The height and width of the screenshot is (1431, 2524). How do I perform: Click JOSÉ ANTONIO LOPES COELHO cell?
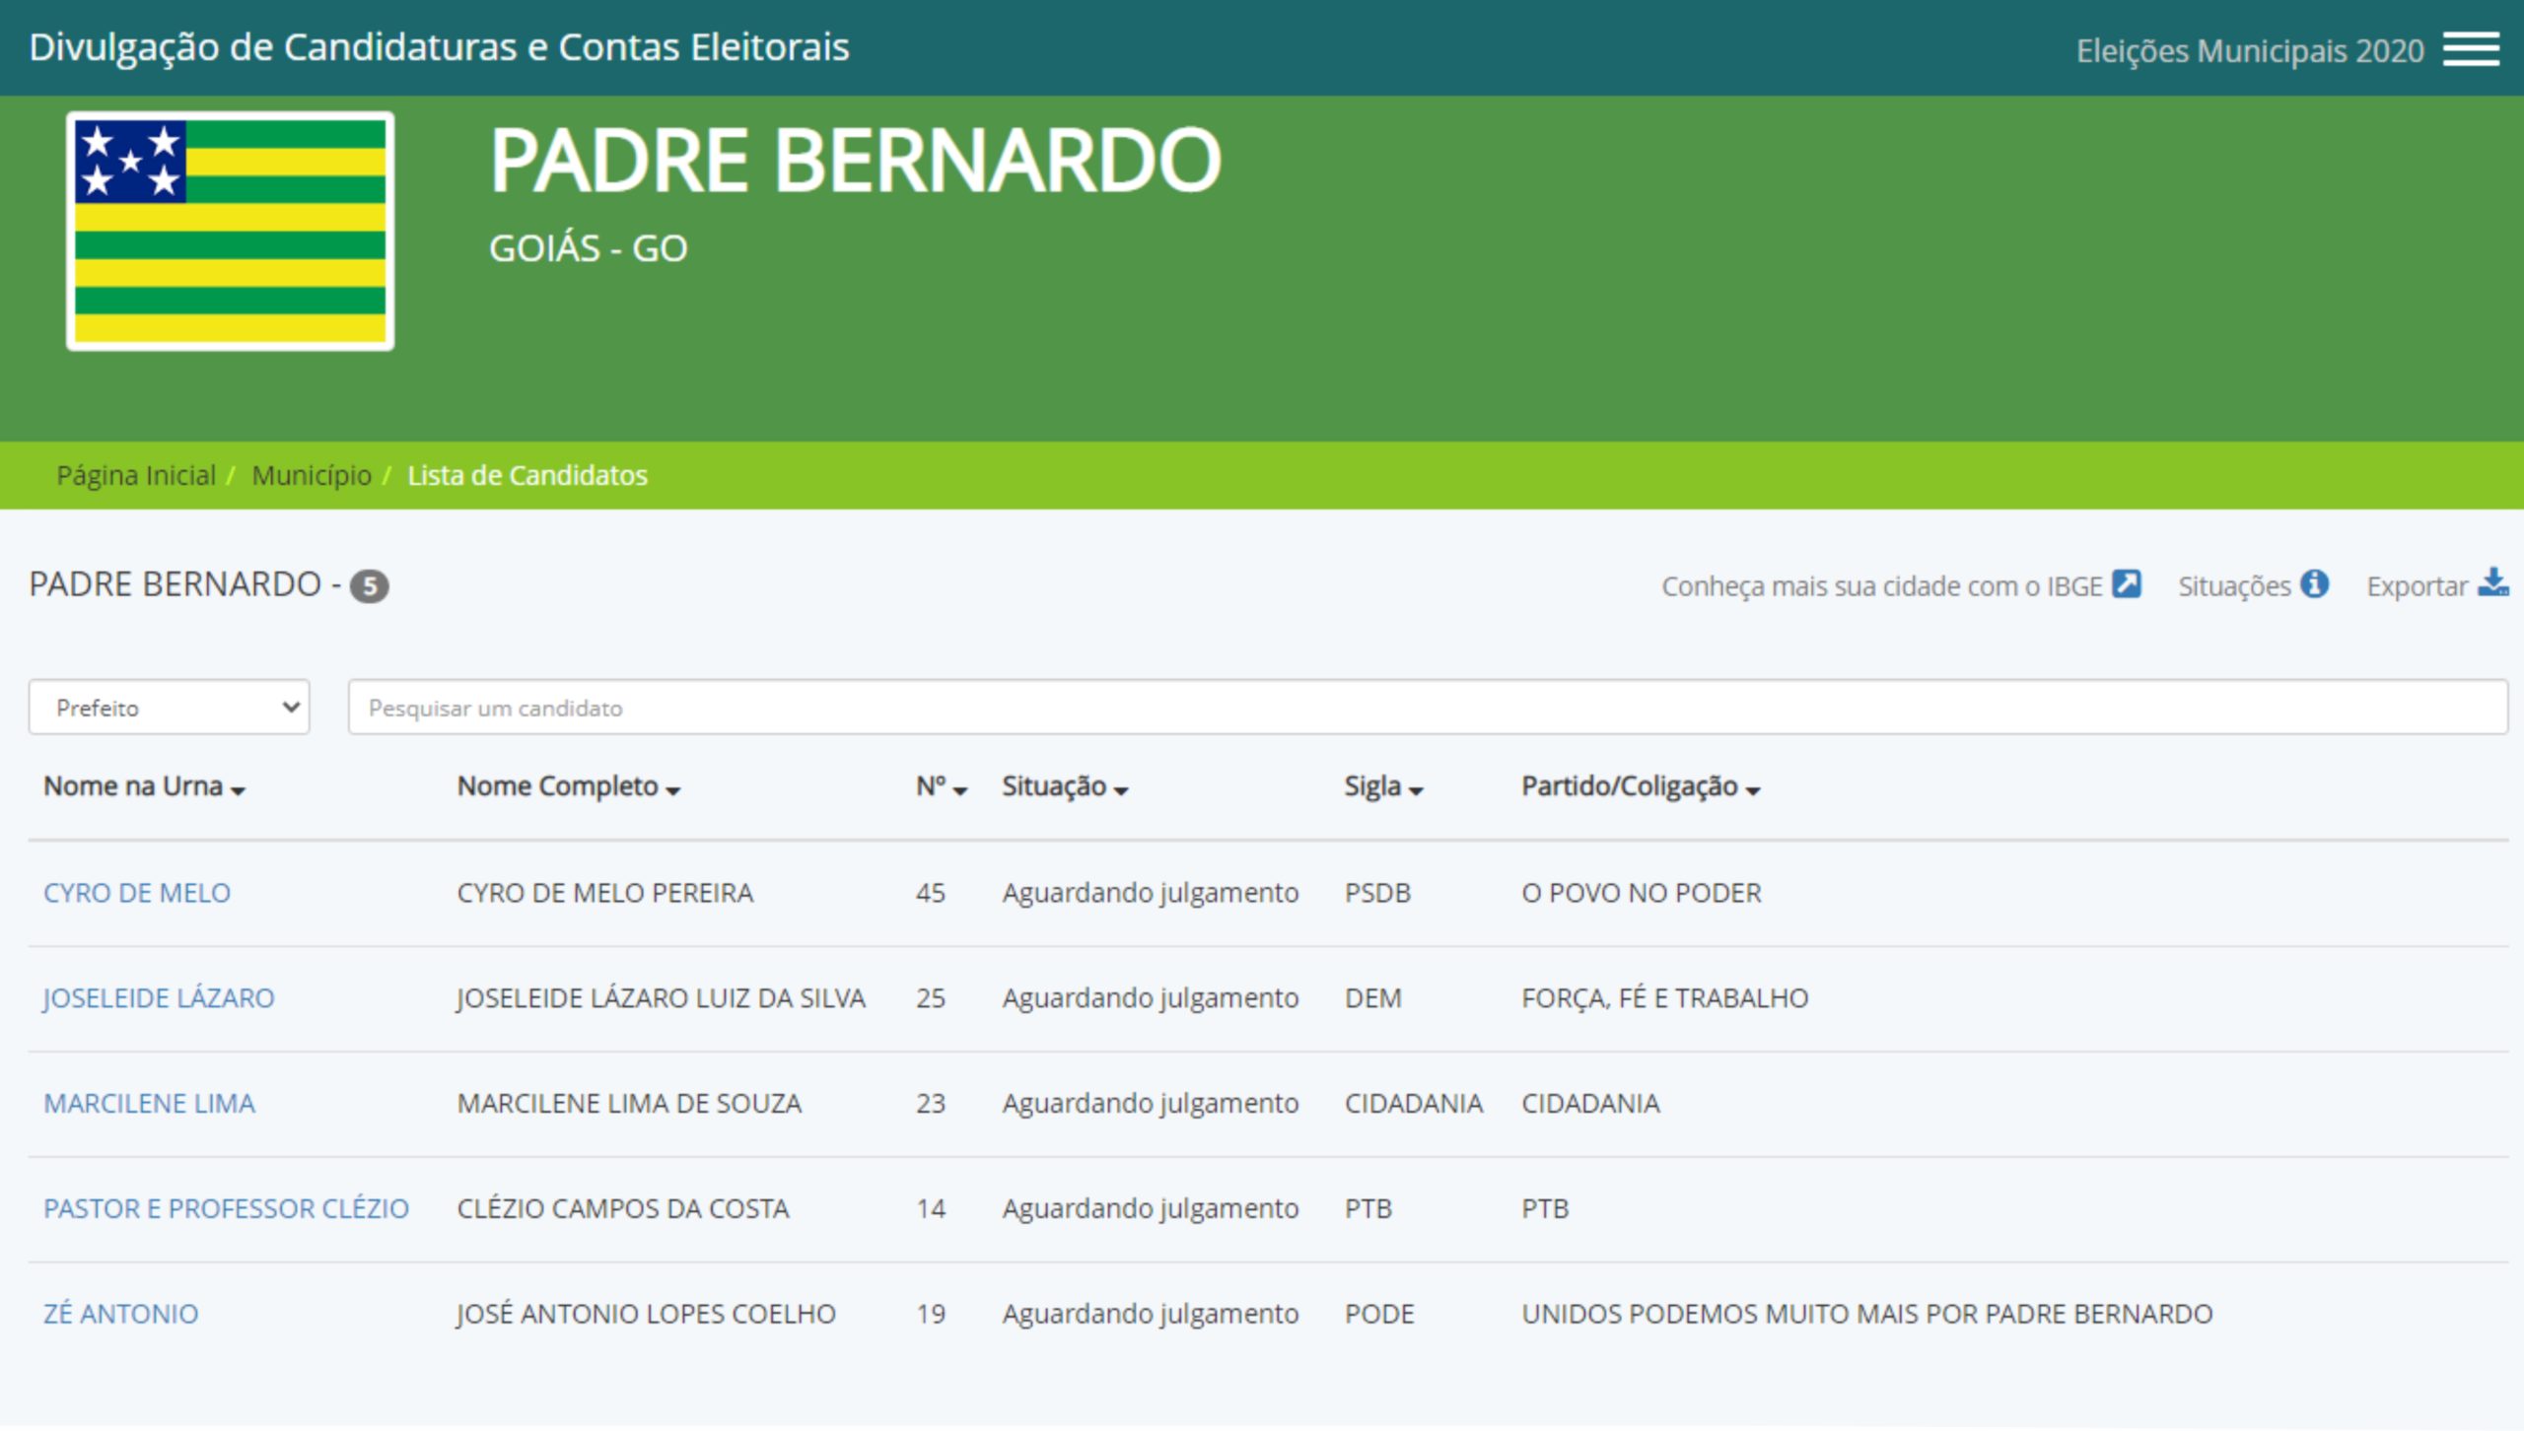point(646,1315)
